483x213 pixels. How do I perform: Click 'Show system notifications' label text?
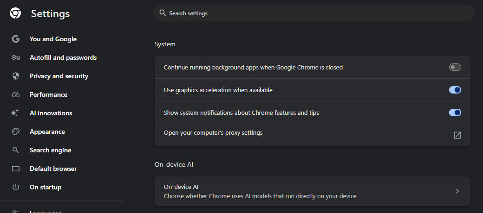click(241, 113)
